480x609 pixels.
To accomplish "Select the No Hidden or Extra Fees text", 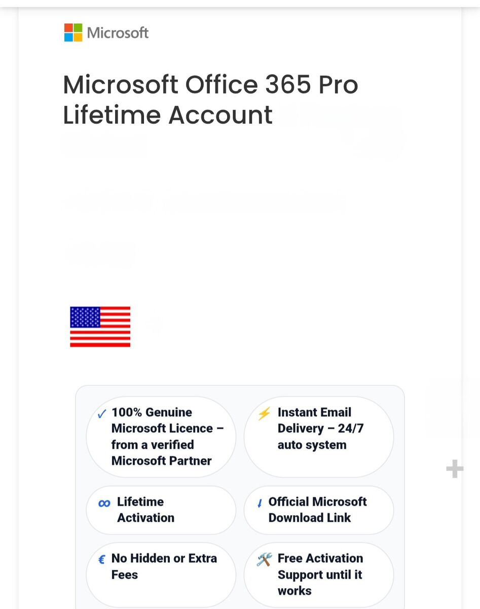I will pos(164,566).
